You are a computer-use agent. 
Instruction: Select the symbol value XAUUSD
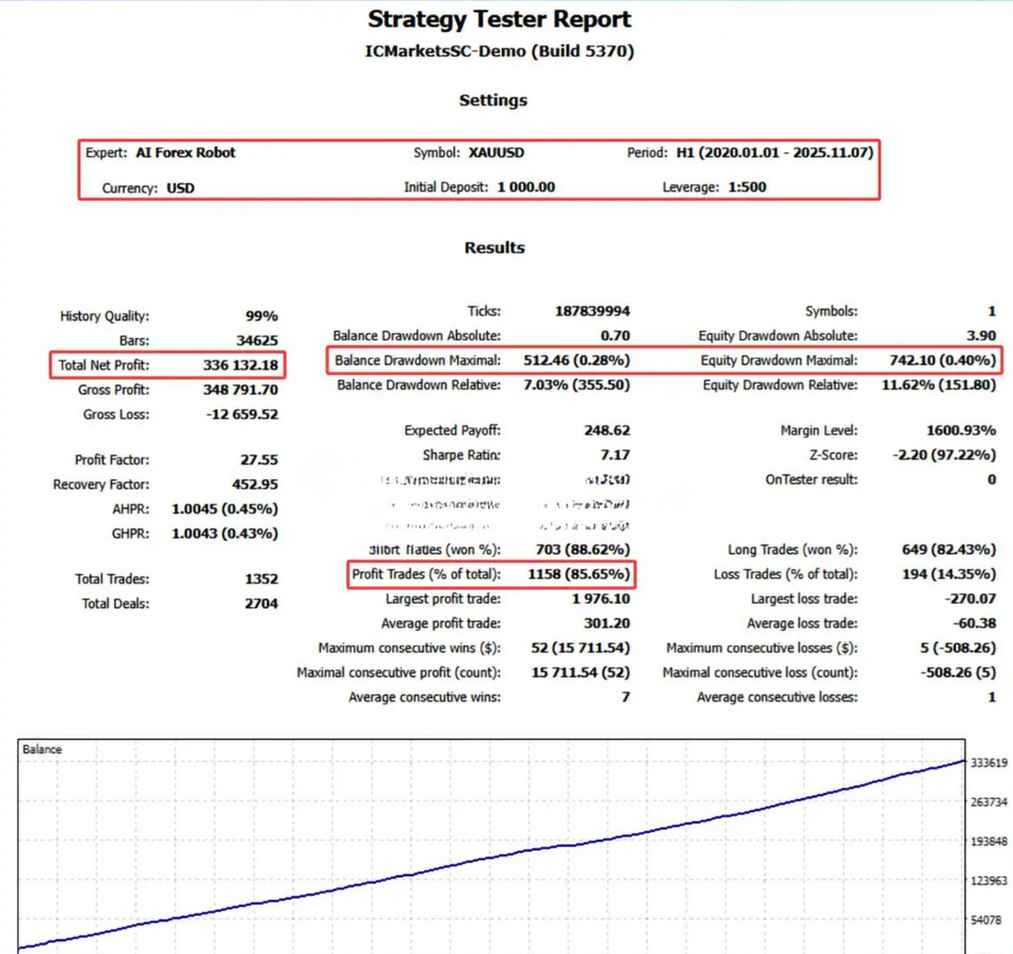pyautogui.click(x=496, y=153)
